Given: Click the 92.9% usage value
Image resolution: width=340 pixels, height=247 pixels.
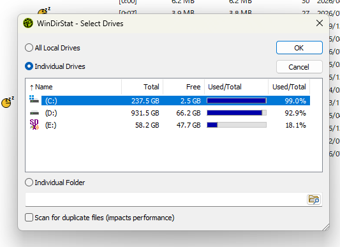Looking at the screenshot, I should click(x=295, y=113).
